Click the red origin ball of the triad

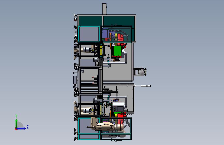[x=16, y=129]
